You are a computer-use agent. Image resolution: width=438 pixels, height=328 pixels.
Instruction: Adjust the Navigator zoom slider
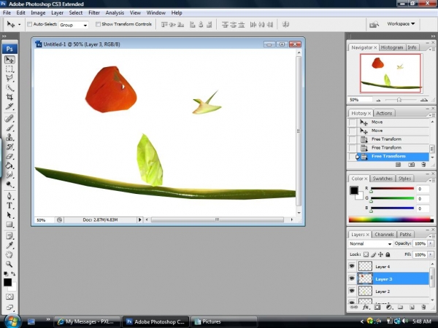pyautogui.click(x=399, y=100)
